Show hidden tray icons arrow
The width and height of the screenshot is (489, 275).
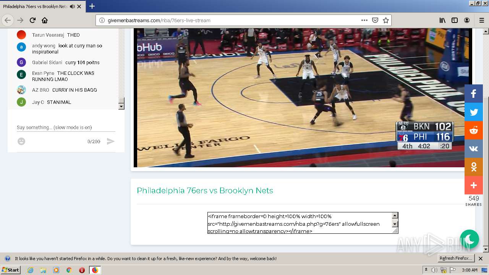pos(426,270)
